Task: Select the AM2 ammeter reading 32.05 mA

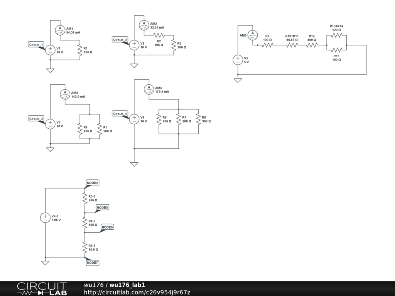Action: tap(157, 28)
